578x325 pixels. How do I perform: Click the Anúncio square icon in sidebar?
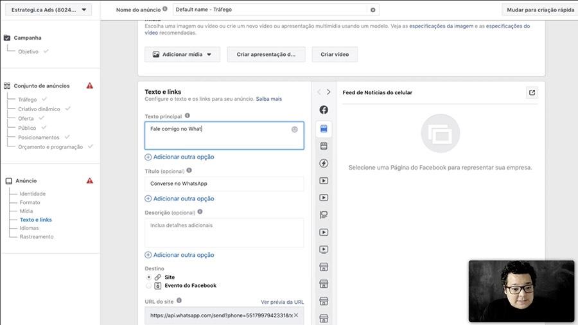tap(9, 181)
